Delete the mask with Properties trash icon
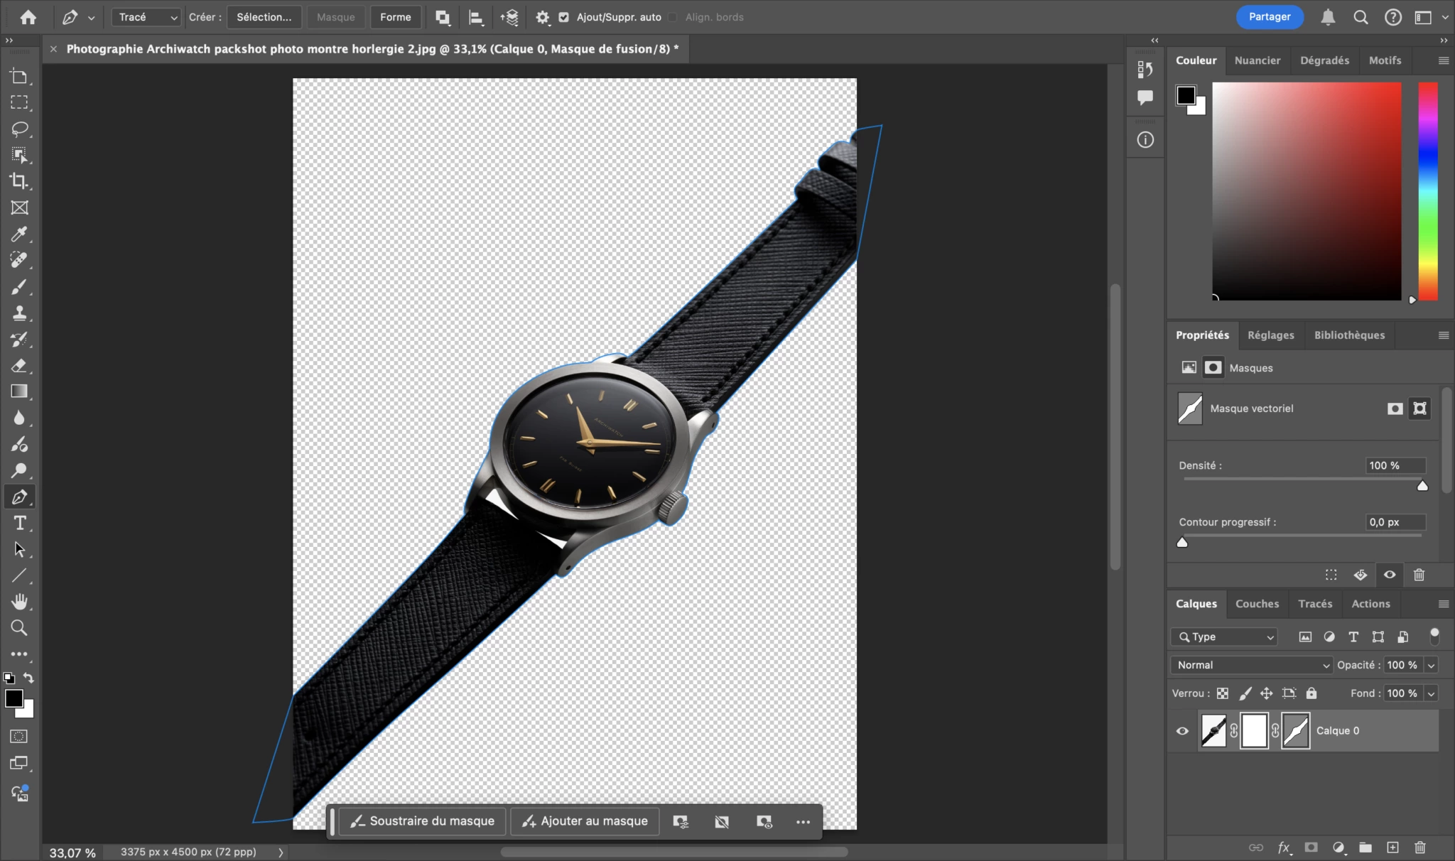The image size is (1455, 861). [1419, 575]
